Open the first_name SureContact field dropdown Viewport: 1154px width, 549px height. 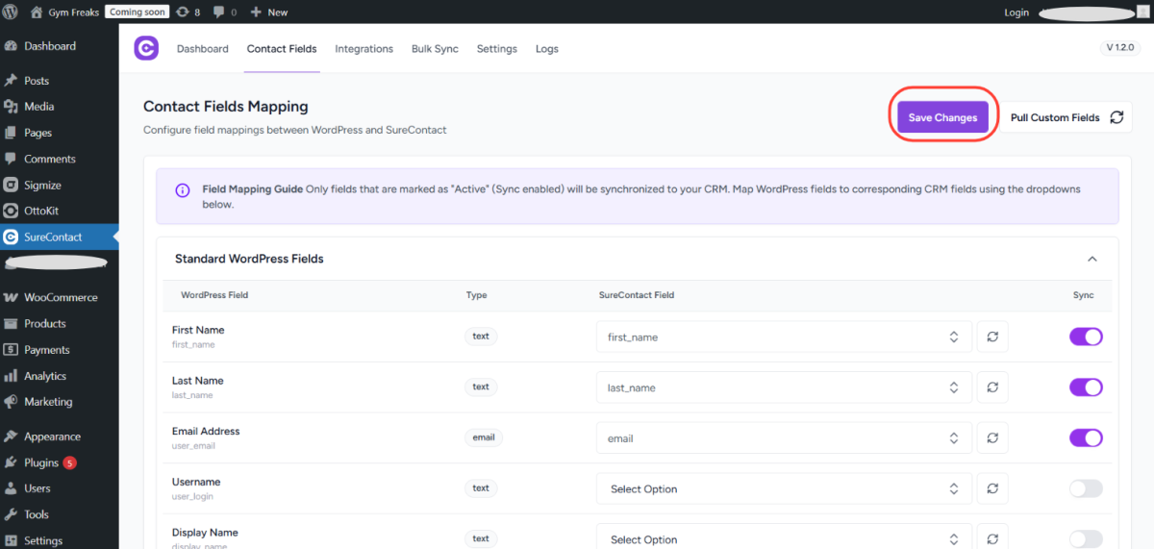[783, 337]
